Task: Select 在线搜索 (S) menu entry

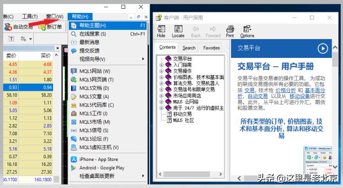Action: click(x=108, y=34)
